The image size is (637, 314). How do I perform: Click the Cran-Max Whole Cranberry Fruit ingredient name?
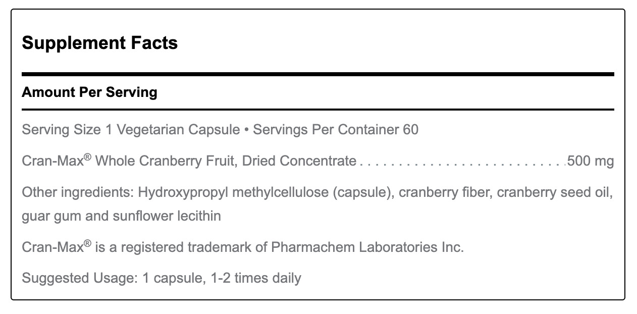pos(189,162)
